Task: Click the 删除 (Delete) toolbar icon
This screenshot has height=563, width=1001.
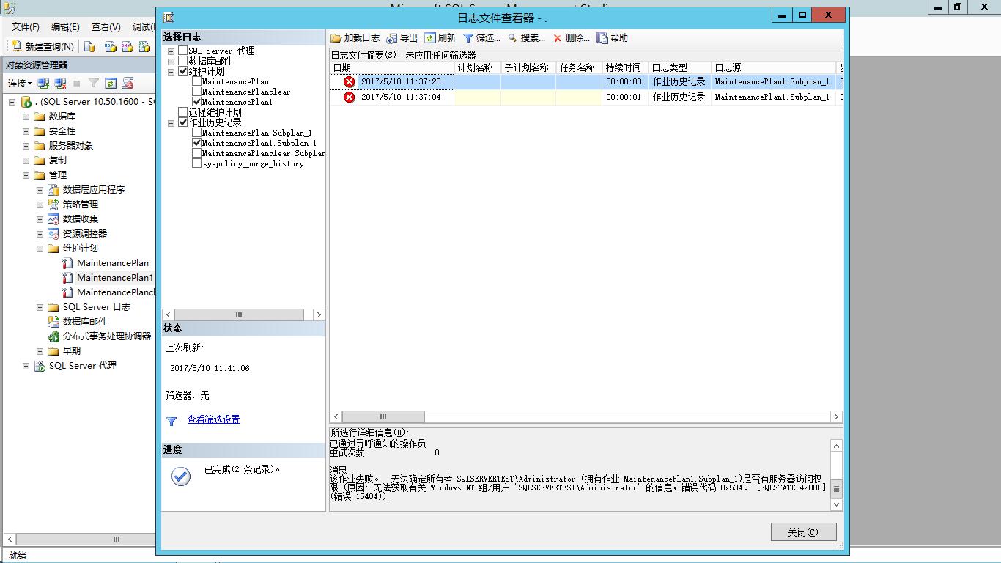Action: (558, 38)
